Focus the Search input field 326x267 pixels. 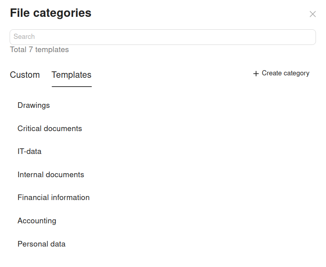[x=162, y=37]
